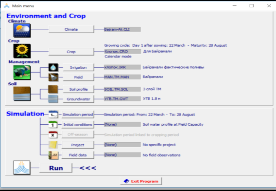276x191 pixels.
Task: Click the sunflower Crop icon
Action: tap(22, 51)
